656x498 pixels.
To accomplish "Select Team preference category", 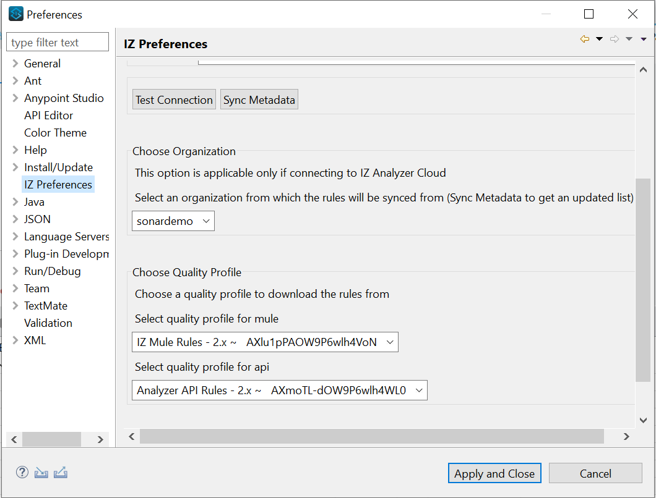I will [37, 289].
